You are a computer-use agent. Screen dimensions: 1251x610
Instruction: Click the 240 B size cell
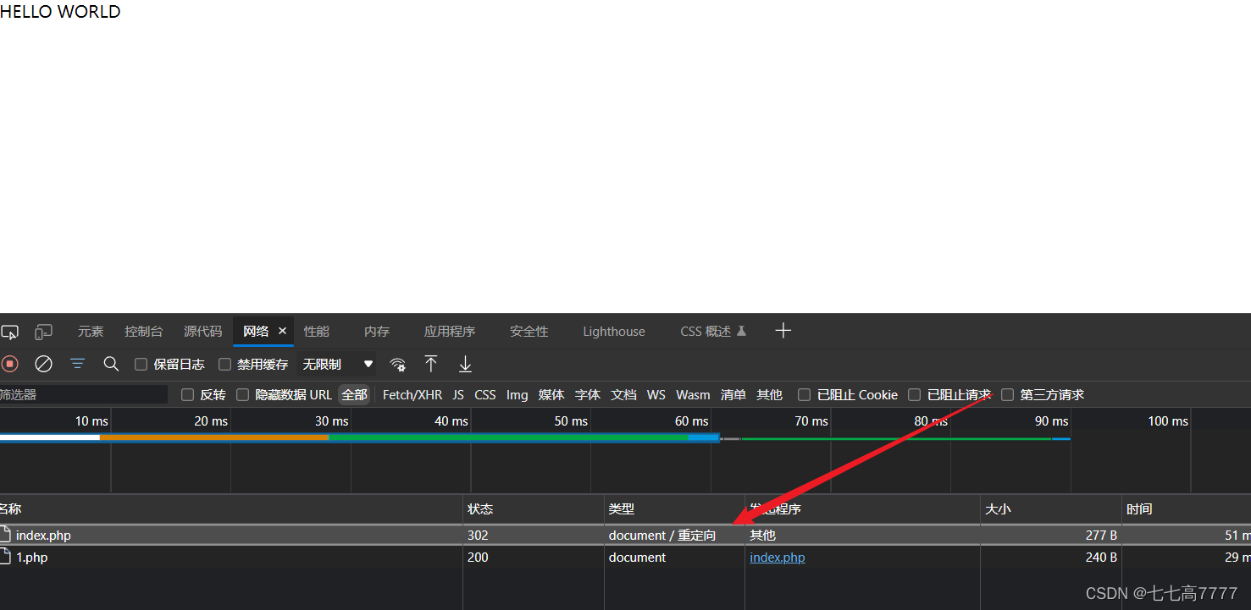tap(1101, 557)
